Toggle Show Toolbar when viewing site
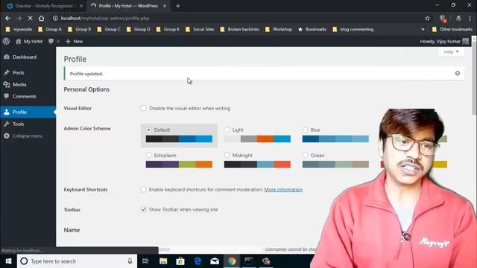This screenshot has height=268, width=477. point(143,210)
